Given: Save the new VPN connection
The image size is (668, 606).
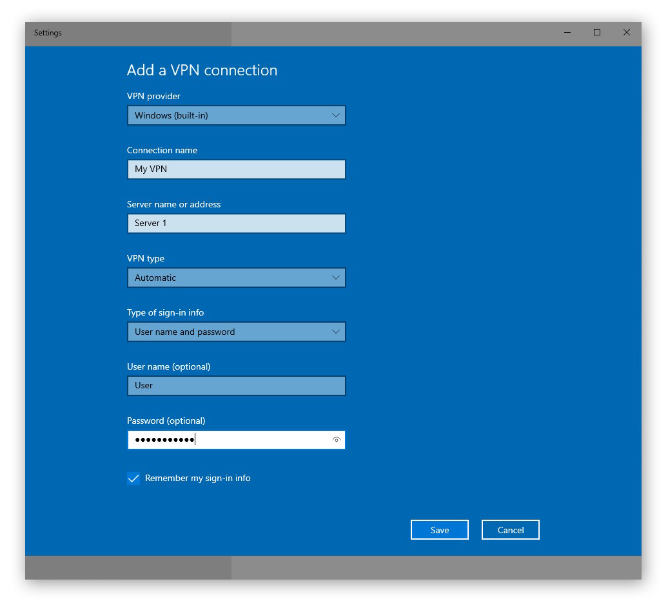Looking at the screenshot, I should click(439, 529).
